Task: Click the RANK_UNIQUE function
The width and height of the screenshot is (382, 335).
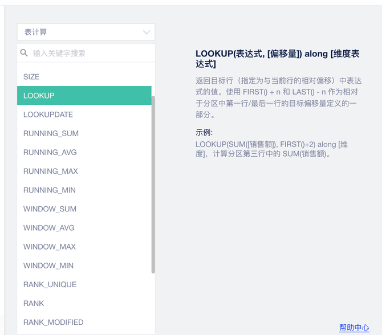Action: [x=50, y=284]
